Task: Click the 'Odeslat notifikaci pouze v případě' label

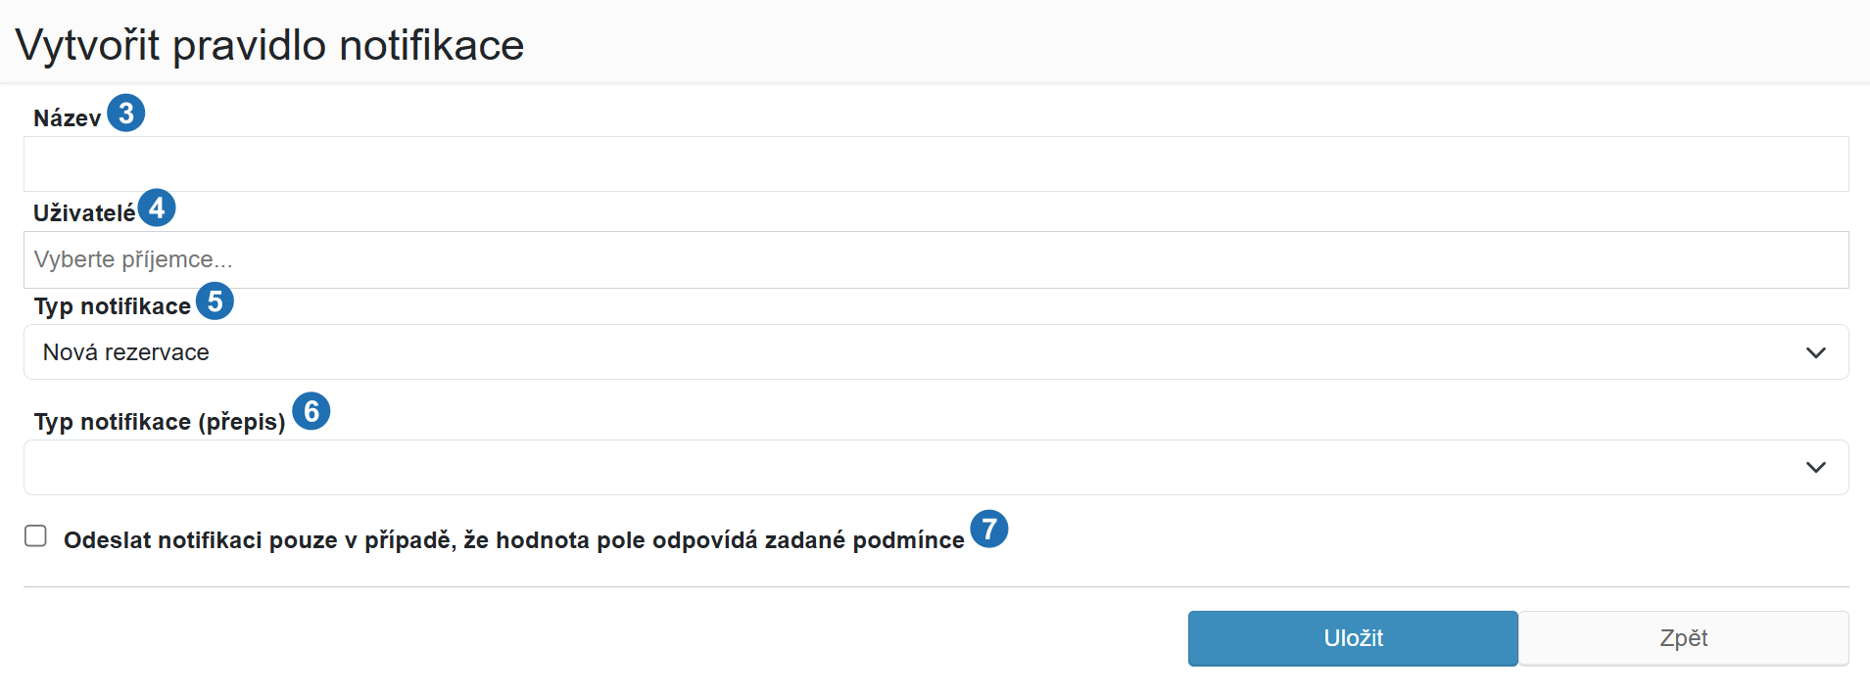Action: (514, 540)
